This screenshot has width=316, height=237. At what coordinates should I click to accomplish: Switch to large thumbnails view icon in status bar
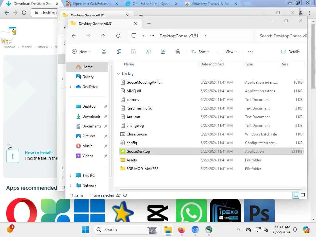click(303, 195)
